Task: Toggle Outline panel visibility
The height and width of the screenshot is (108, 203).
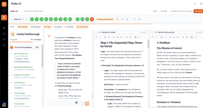Action: 69,27
